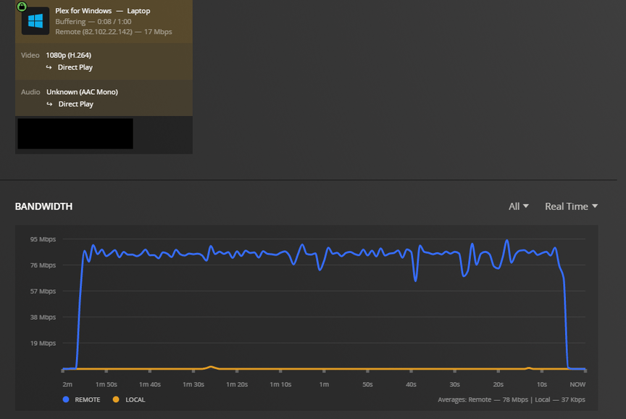Click the Windows logo player icon
Image resolution: width=626 pixels, height=419 pixels.
(35, 21)
